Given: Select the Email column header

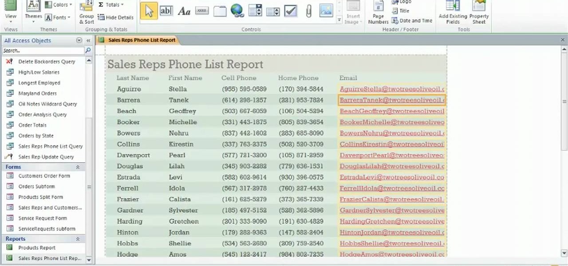Looking at the screenshot, I should 348,78.
